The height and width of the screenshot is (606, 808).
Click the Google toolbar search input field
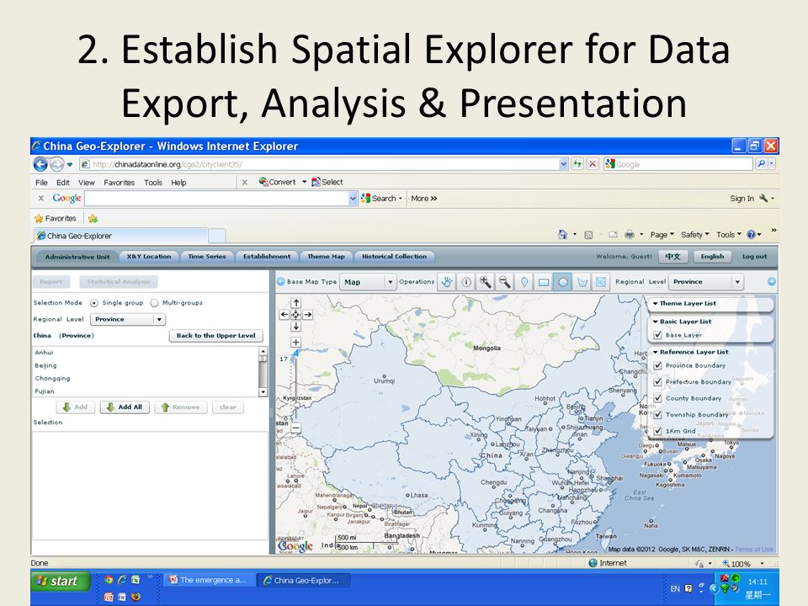coord(217,199)
